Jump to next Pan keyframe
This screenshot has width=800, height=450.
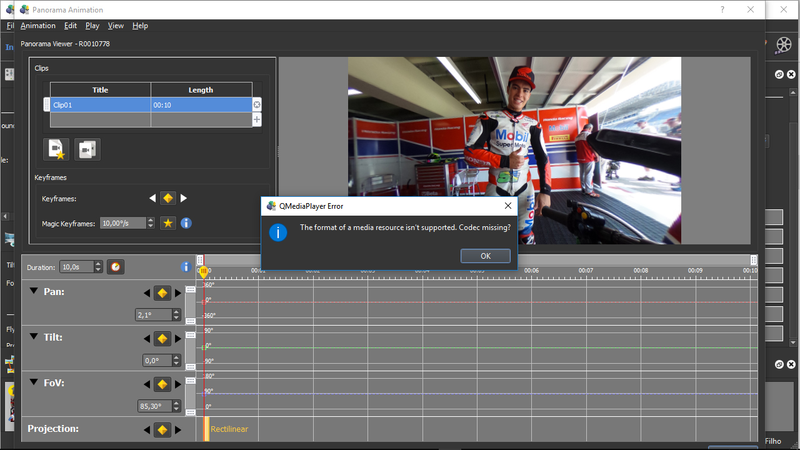[178, 293]
